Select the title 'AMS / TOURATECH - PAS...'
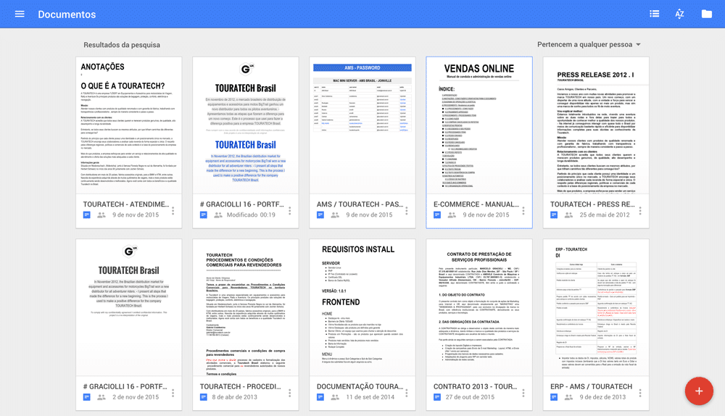The image size is (725, 416). pos(360,204)
